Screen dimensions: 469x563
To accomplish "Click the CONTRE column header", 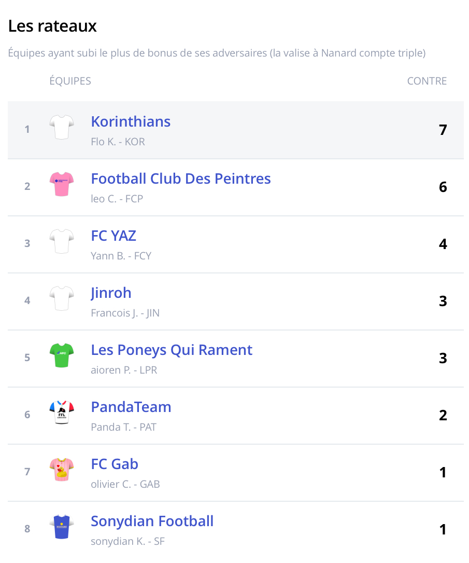I will 427,81.
